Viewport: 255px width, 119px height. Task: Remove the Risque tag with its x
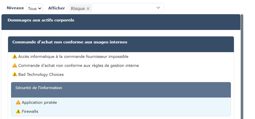(x=88, y=8)
